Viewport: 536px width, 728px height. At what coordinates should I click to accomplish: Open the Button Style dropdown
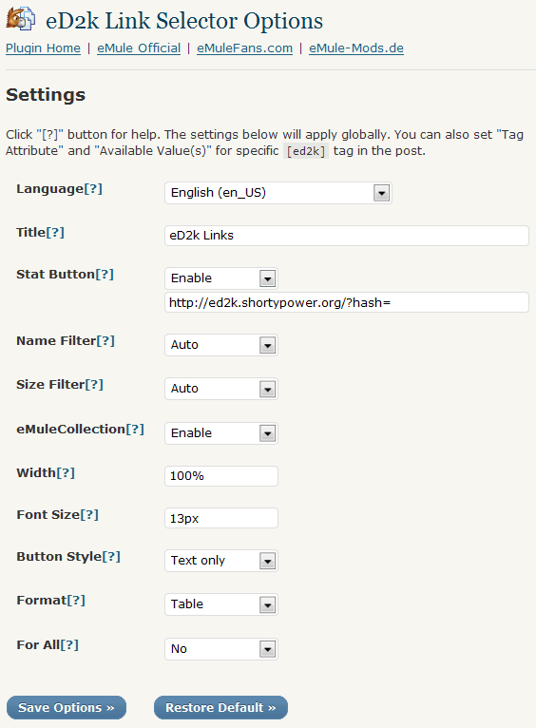tap(221, 561)
